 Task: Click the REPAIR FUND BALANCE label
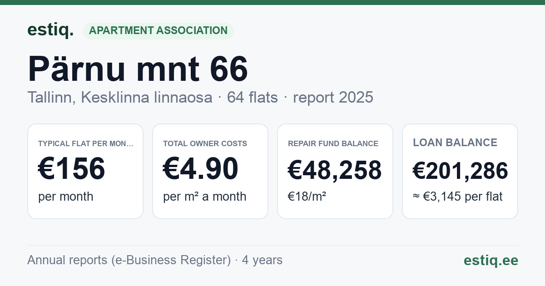click(x=333, y=143)
